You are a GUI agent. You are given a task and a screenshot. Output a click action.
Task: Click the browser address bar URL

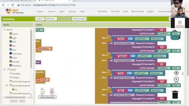click(54, 5)
